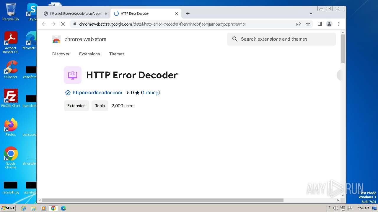Close the httperrordecoder.com tab
Viewport: 378px width, 212px height.
tap(106, 14)
